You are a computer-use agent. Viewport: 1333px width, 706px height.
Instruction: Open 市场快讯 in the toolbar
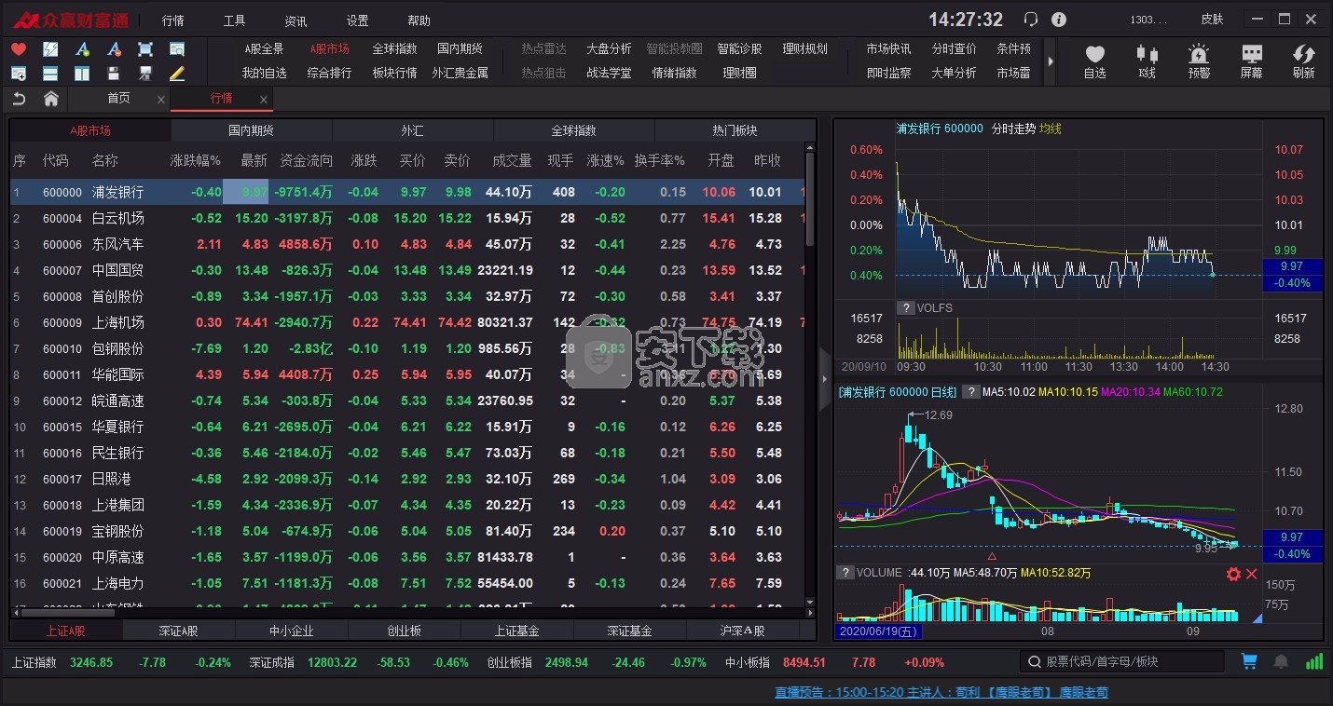(888, 49)
